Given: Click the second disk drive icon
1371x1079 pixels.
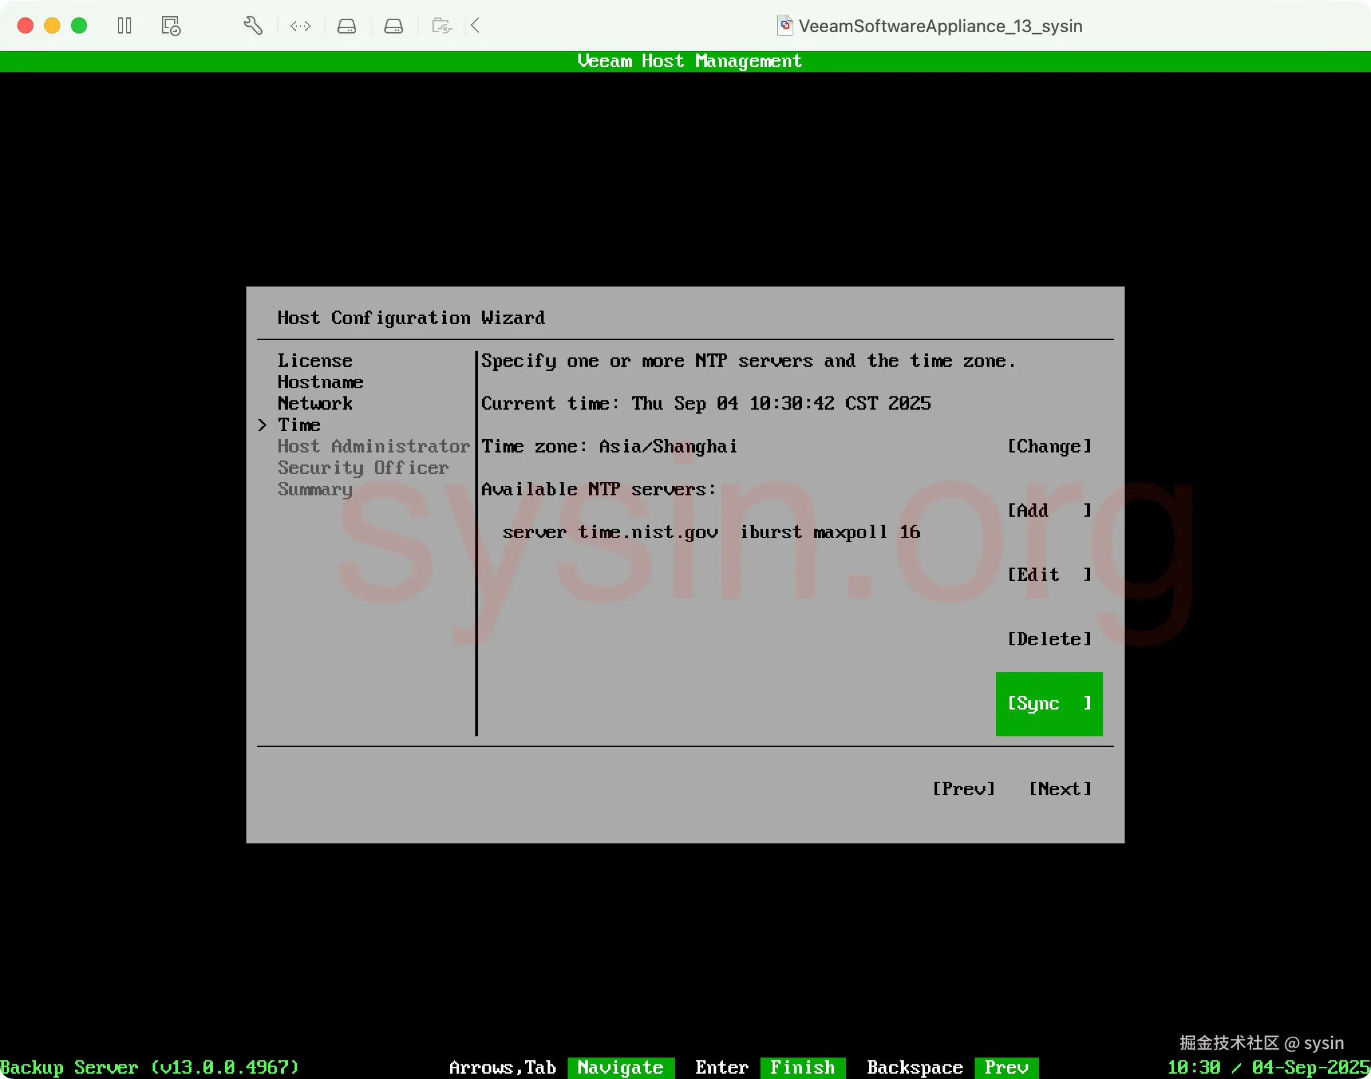Looking at the screenshot, I should pos(394,26).
